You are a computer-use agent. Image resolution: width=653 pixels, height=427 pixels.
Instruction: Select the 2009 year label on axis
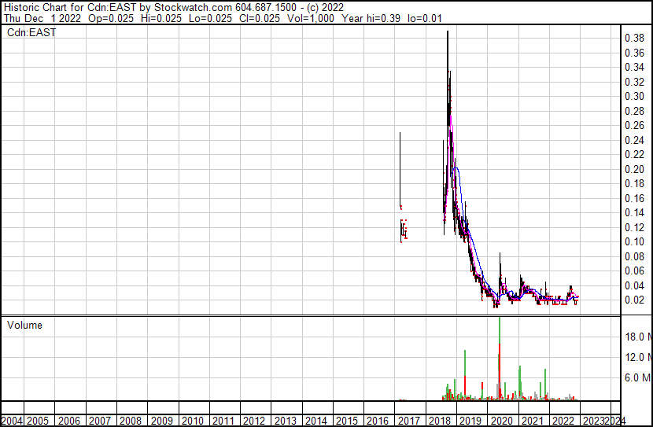click(161, 421)
